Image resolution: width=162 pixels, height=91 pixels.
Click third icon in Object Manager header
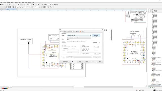153,11
